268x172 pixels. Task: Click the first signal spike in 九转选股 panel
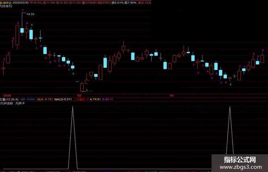click(73, 138)
